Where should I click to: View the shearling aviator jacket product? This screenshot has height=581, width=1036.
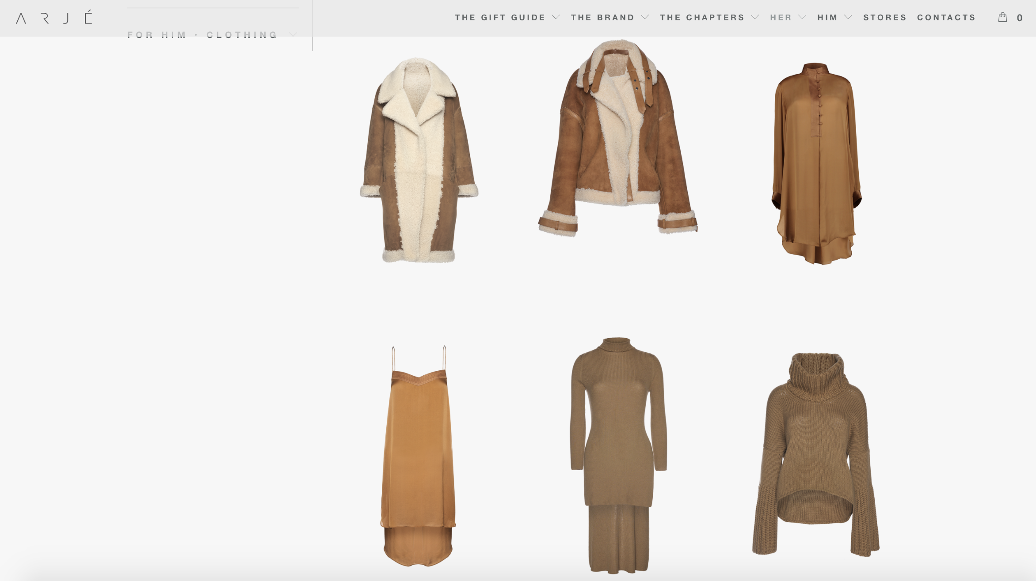pos(617,138)
